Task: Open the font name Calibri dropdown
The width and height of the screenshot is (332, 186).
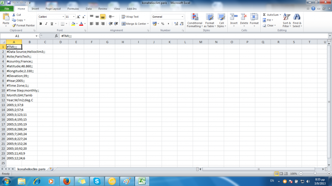Action: coord(63,17)
